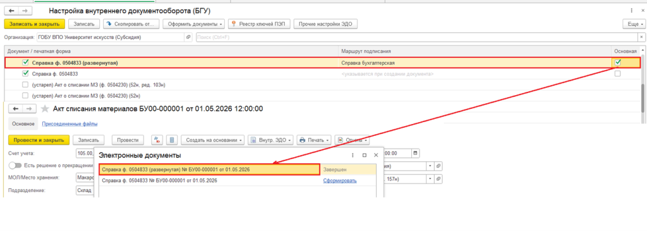Click the Организация input field

(x=111, y=37)
